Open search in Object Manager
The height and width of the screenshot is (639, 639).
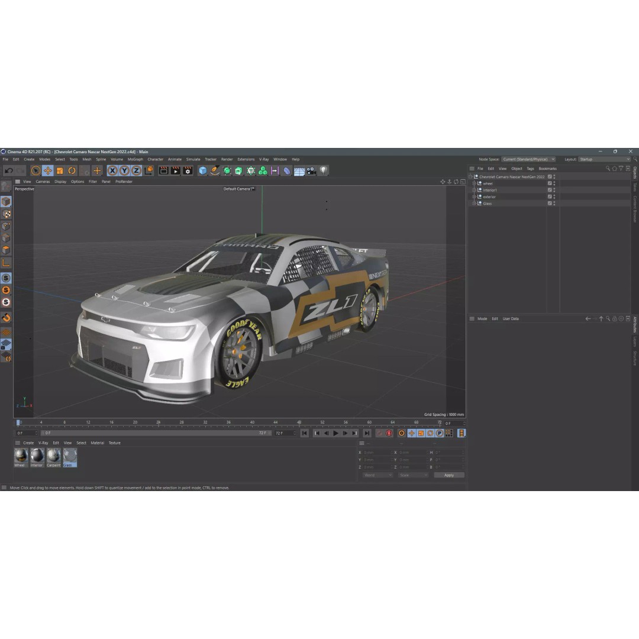pyautogui.click(x=608, y=168)
